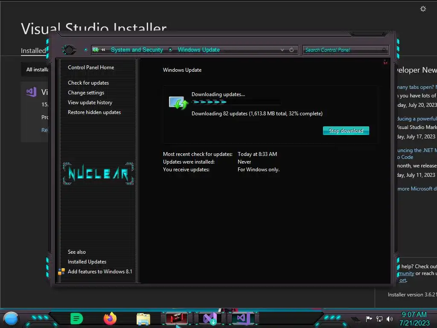
Task: Click the search magnifier icon in Control Panel
Action: [384, 50]
